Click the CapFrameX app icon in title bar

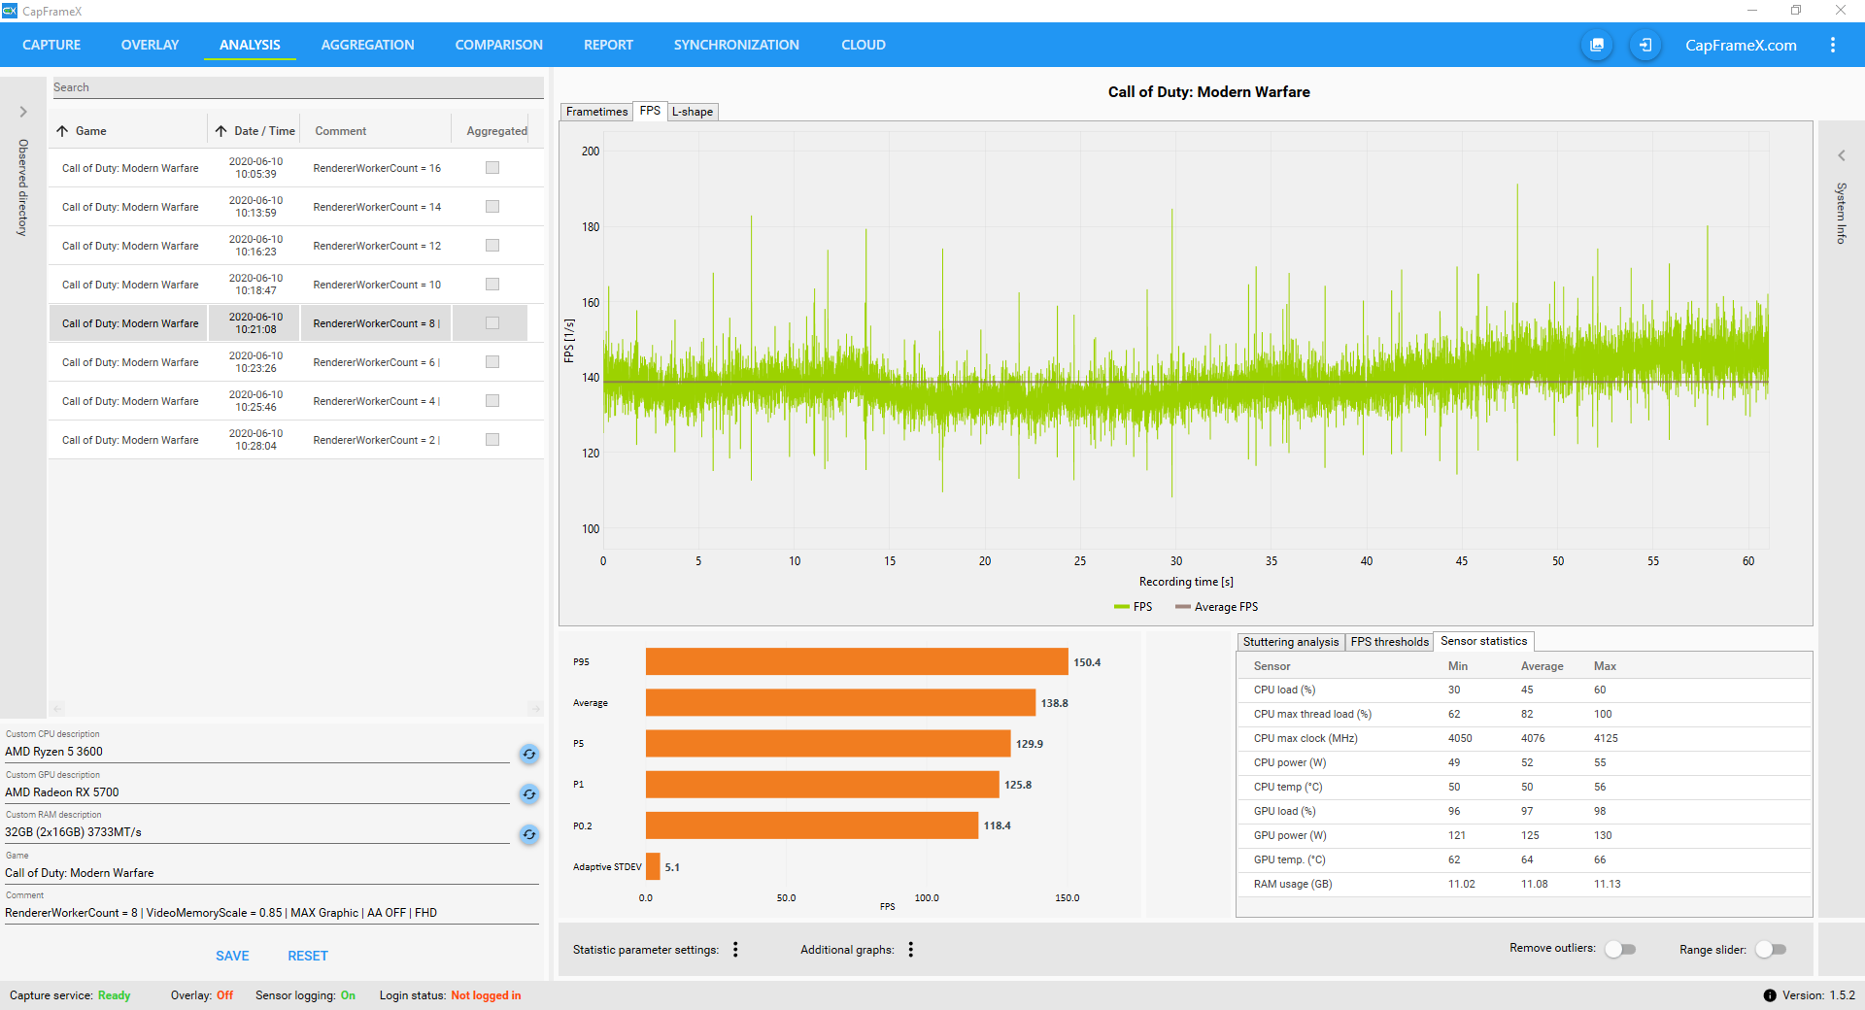point(10,11)
